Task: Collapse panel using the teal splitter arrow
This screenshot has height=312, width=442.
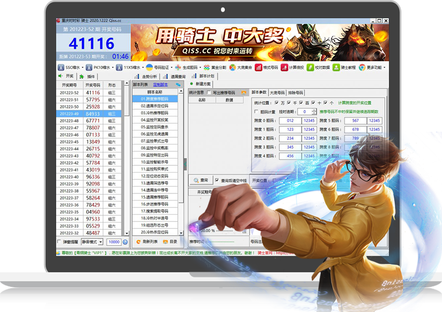Action: tap(185, 164)
